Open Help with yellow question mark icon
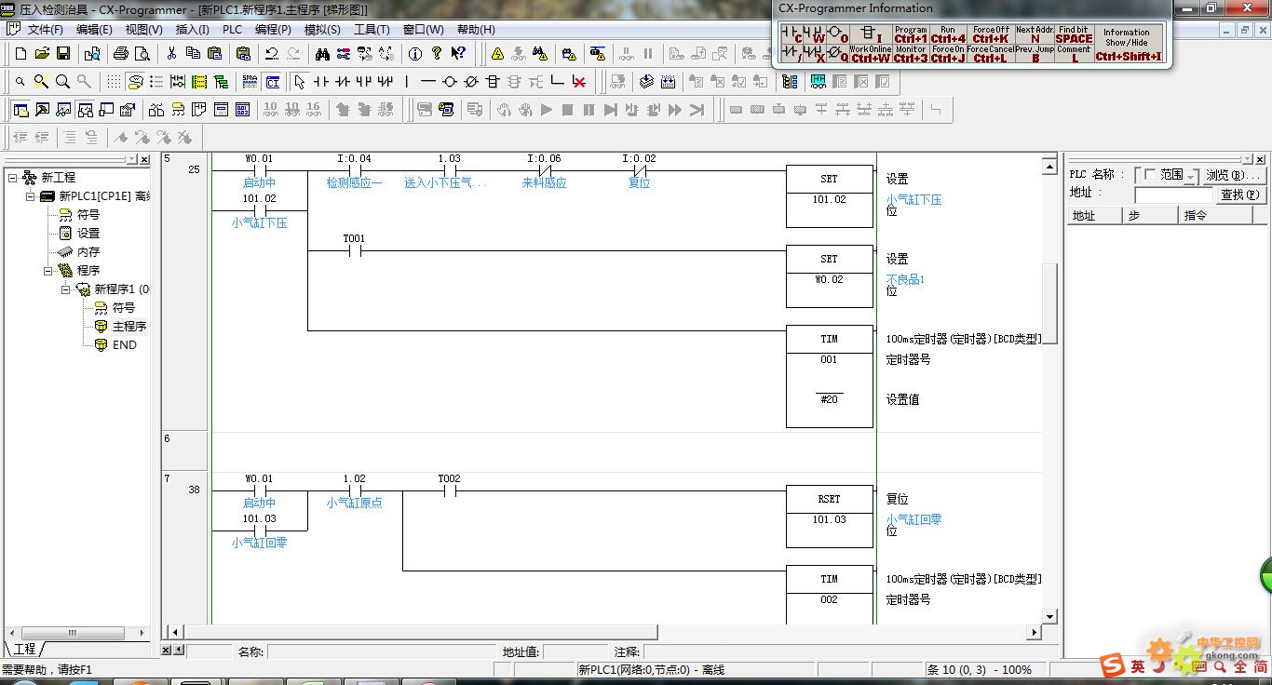Image resolution: width=1272 pixels, height=685 pixels. coord(437,53)
